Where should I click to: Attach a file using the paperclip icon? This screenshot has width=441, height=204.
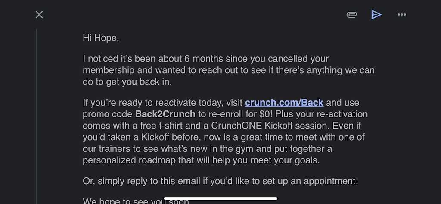[x=351, y=15]
